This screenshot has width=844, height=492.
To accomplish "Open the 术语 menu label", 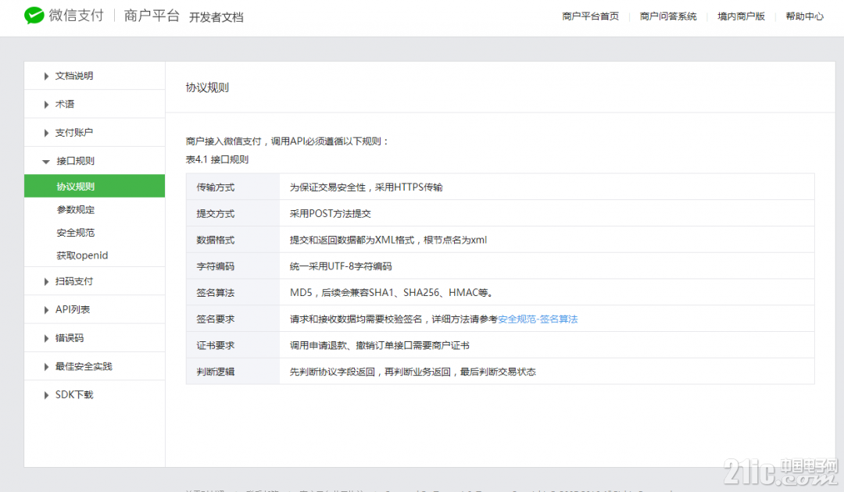I will pos(65,104).
